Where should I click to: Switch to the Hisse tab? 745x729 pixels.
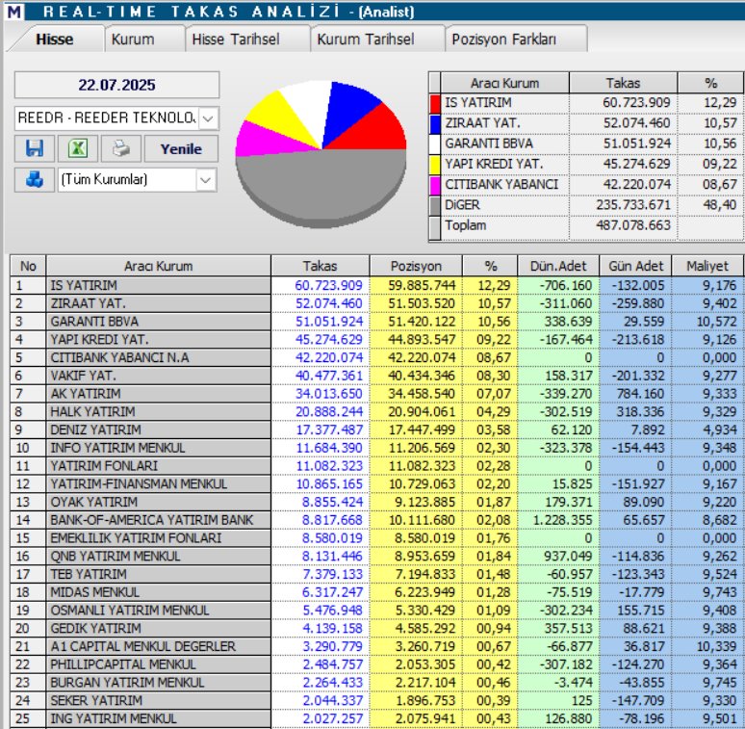pyautogui.click(x=54, y=39)
